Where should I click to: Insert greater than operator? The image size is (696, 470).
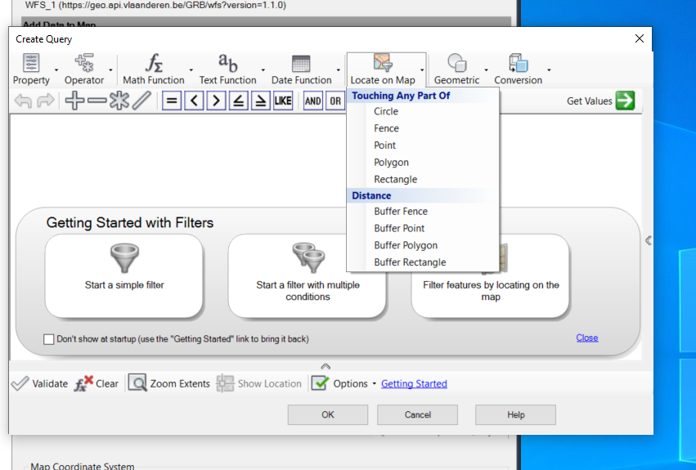pos(216,101)
